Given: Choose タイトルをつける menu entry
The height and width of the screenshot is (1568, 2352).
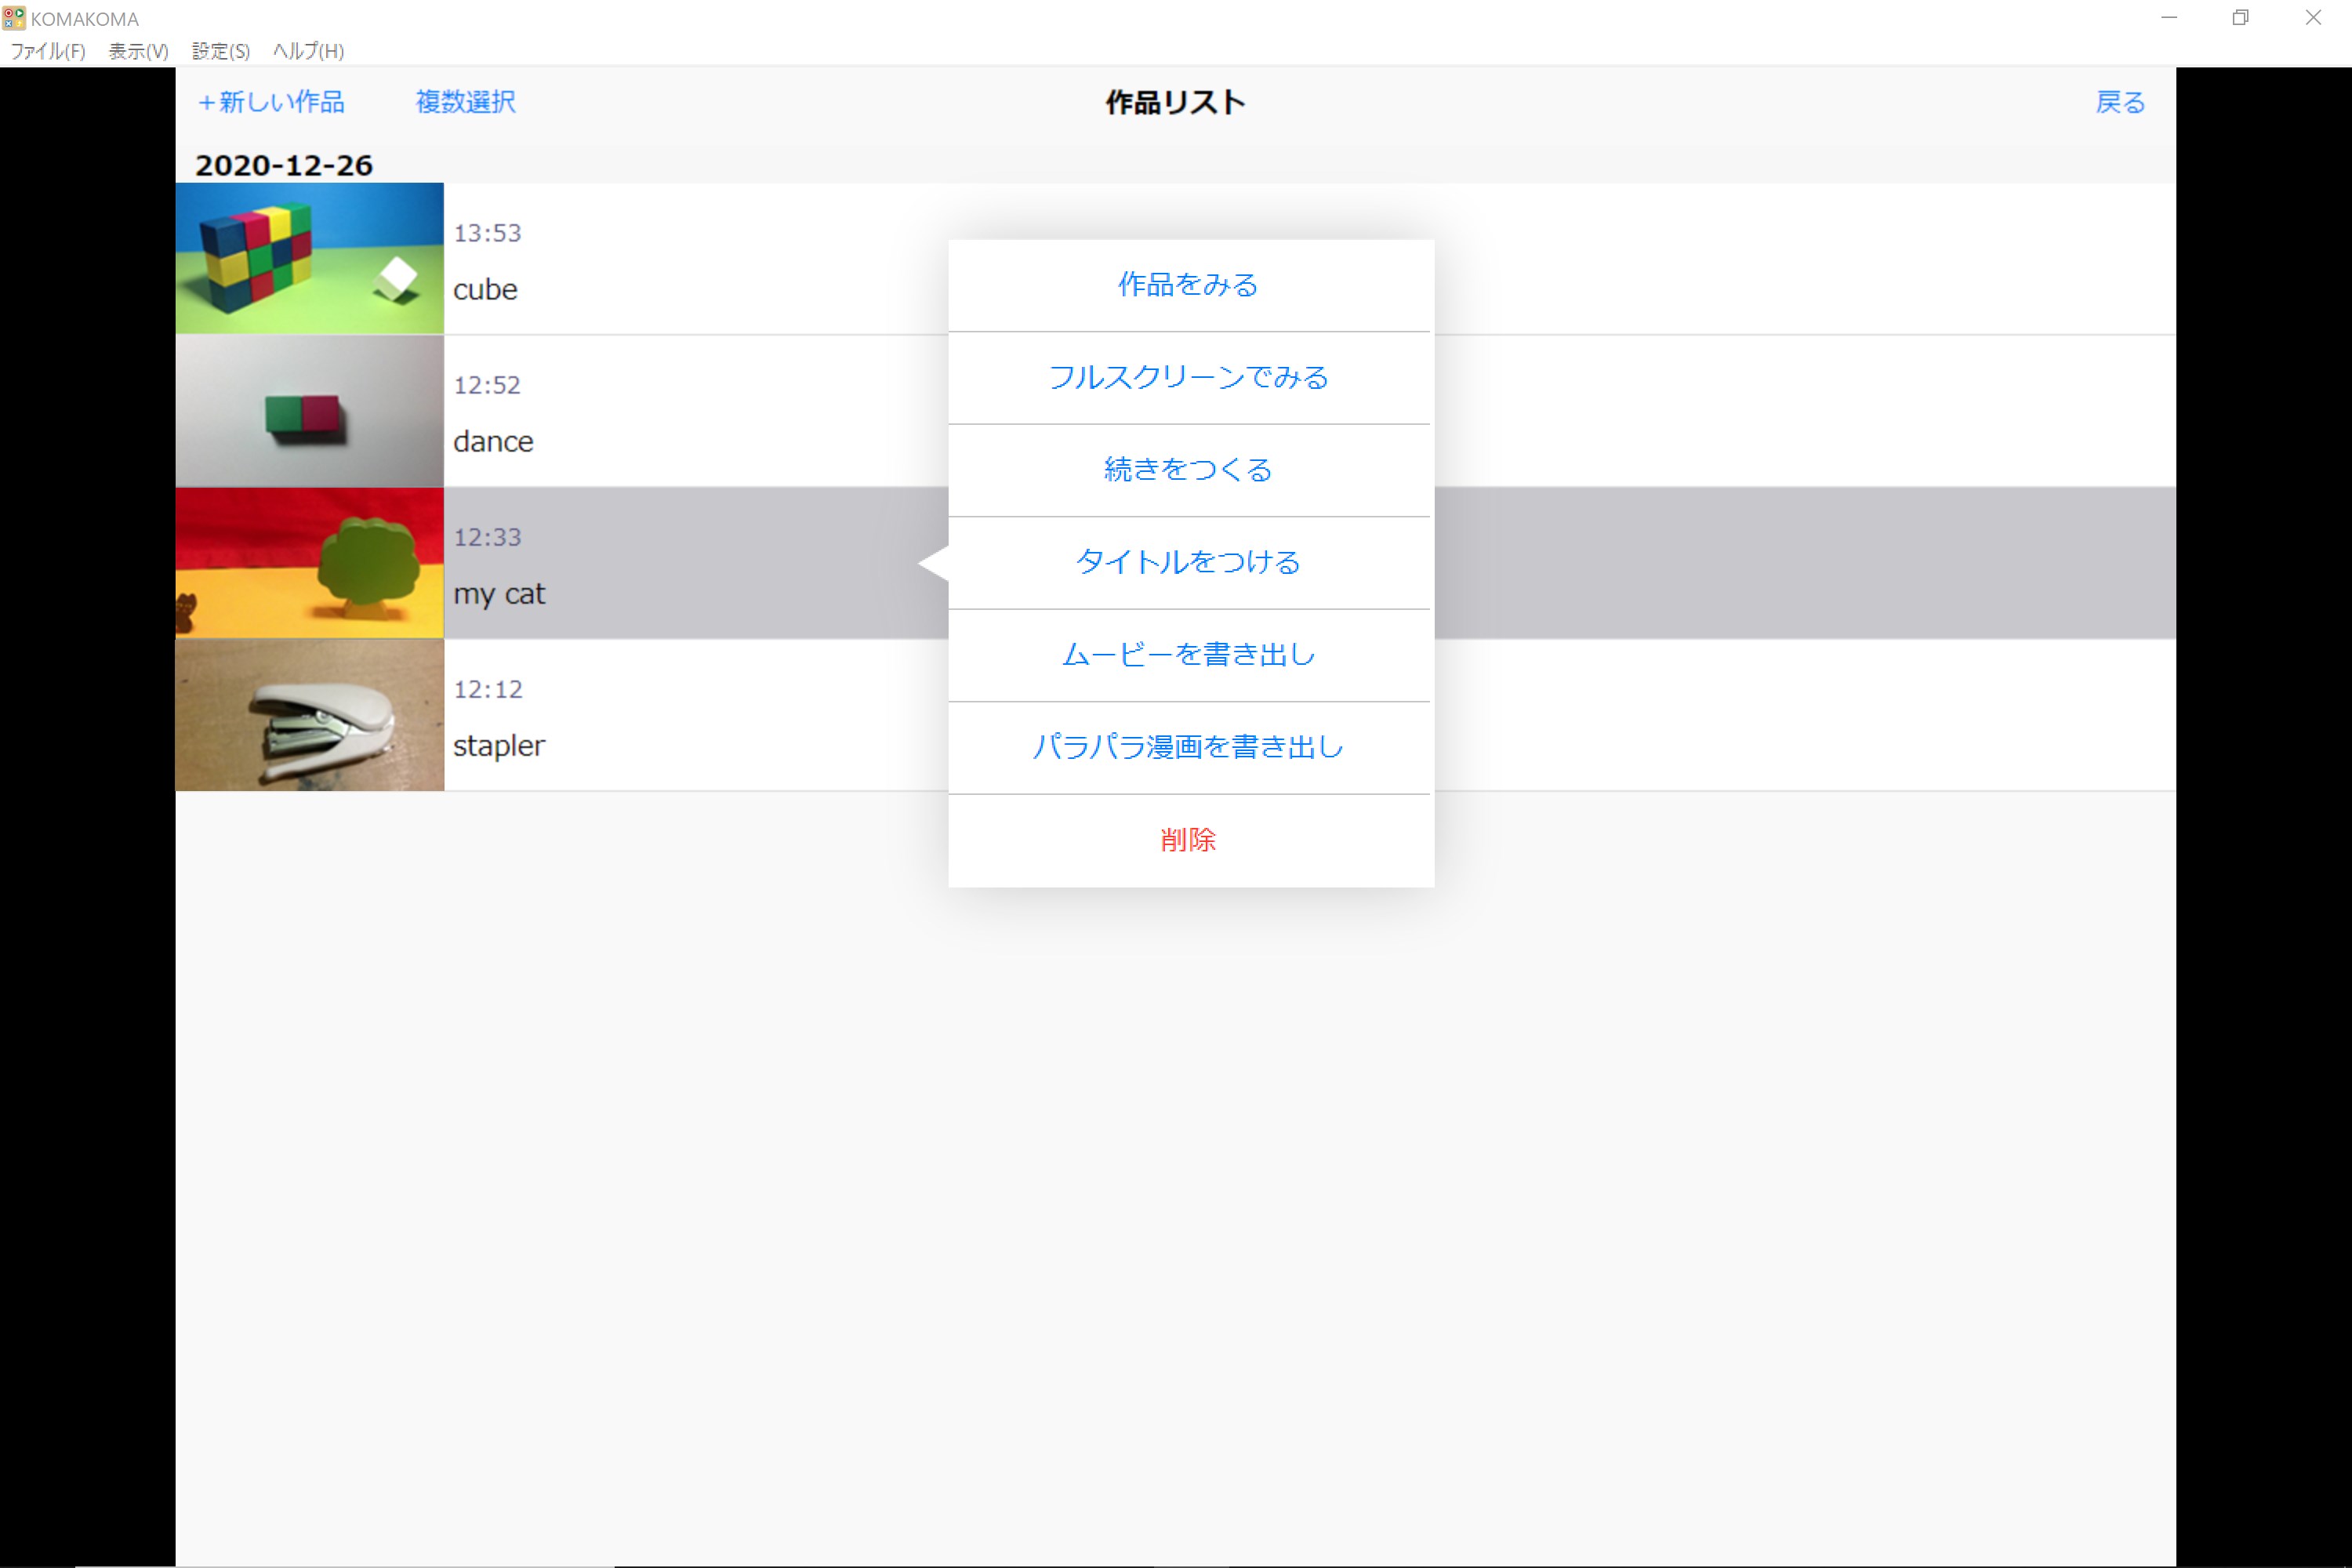Looking at the screenshot, I should coord(1189,562).
